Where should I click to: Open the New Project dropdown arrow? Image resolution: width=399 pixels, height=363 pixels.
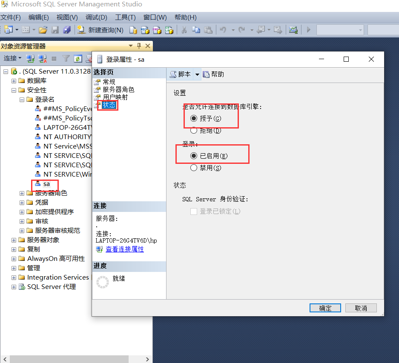click(x=17, y=30)
